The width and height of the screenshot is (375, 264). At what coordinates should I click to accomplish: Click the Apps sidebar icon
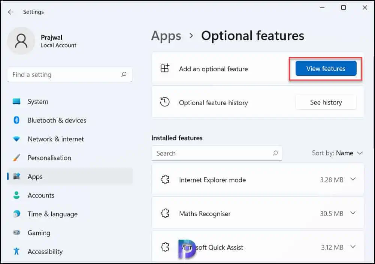tap(16, 176)
